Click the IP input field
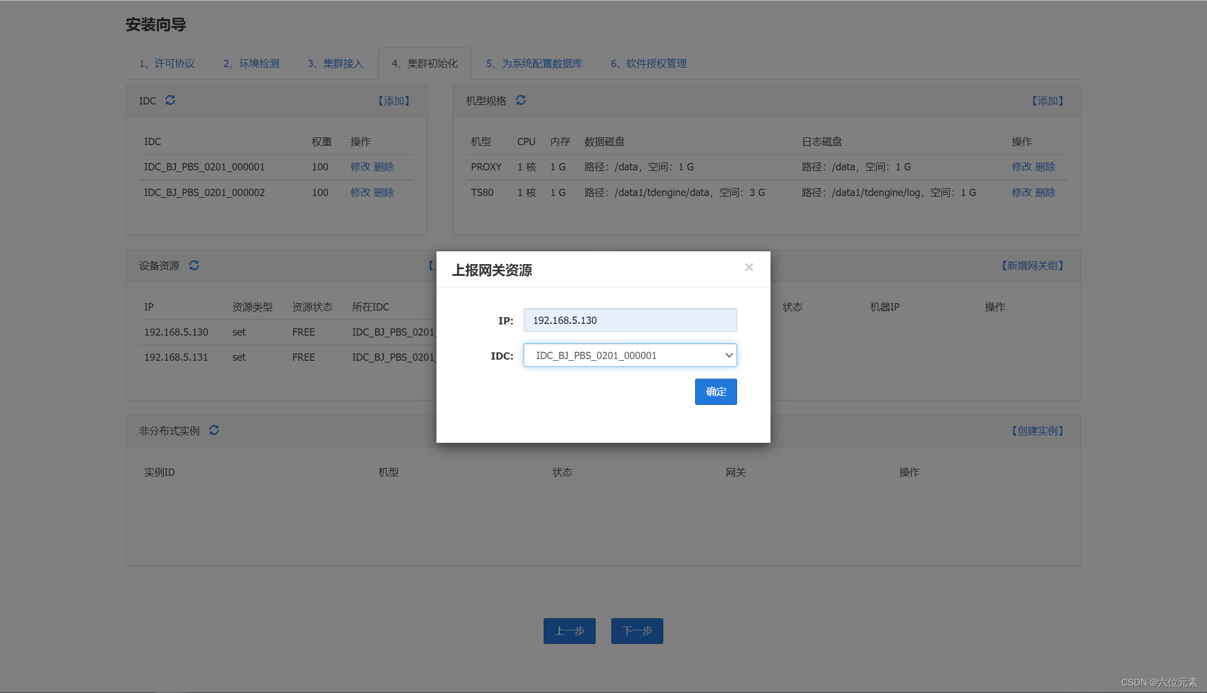 pos(630,321)
